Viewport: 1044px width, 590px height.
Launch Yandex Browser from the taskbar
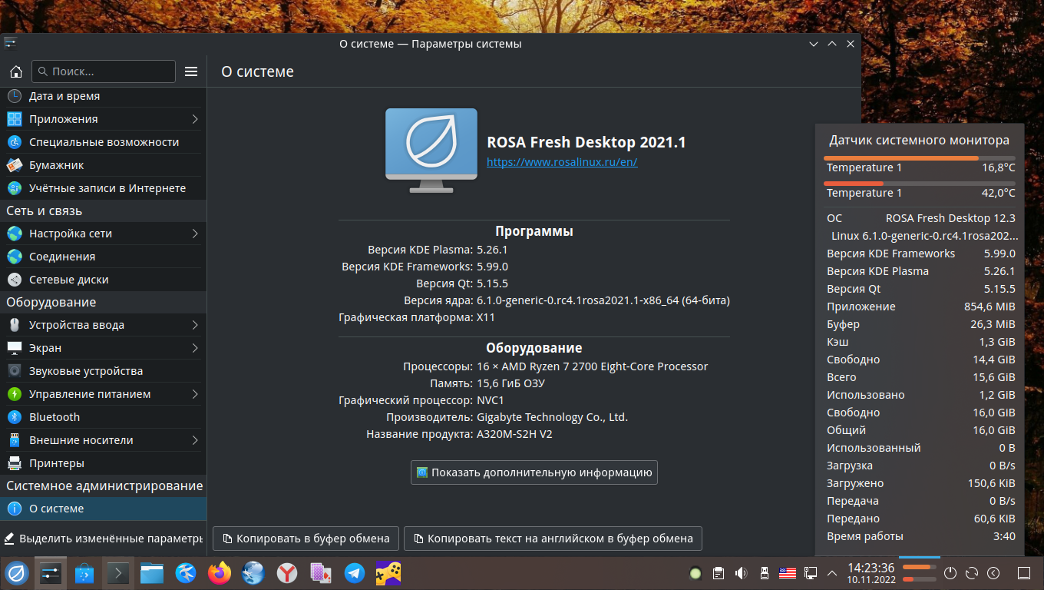(x=287, y=573)
